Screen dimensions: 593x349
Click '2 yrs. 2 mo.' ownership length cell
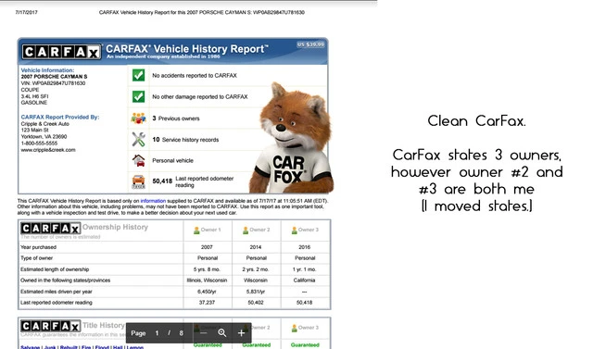pos(256,269)
